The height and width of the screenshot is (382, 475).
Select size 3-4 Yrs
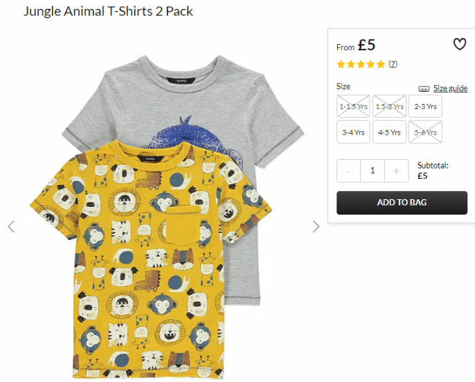354,132
